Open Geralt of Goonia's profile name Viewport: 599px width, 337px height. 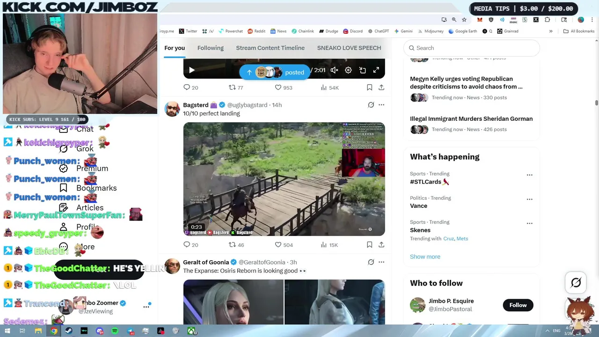(x=206, y=262)
